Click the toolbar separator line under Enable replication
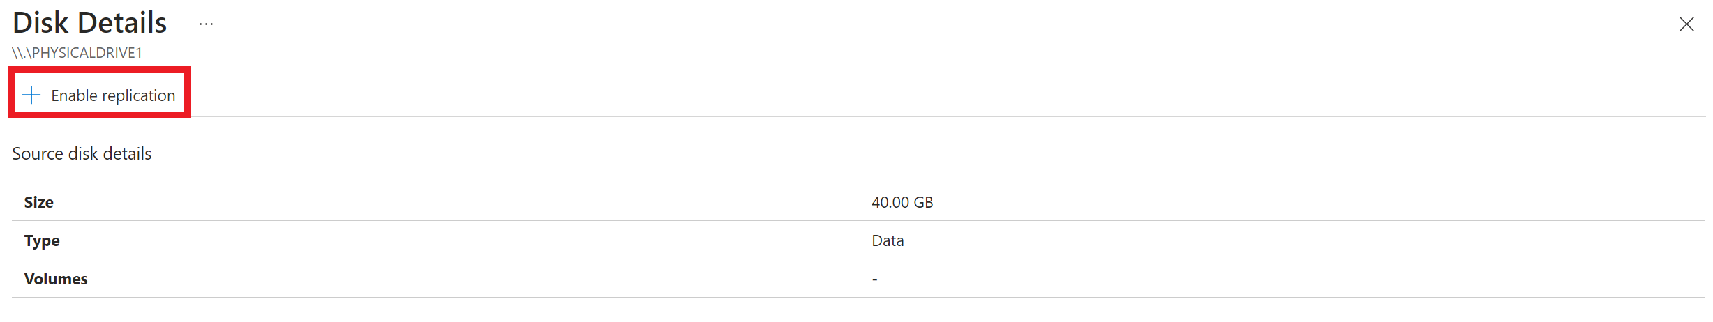The width and height of the screenshot is (1713, 322). [837, 116]
